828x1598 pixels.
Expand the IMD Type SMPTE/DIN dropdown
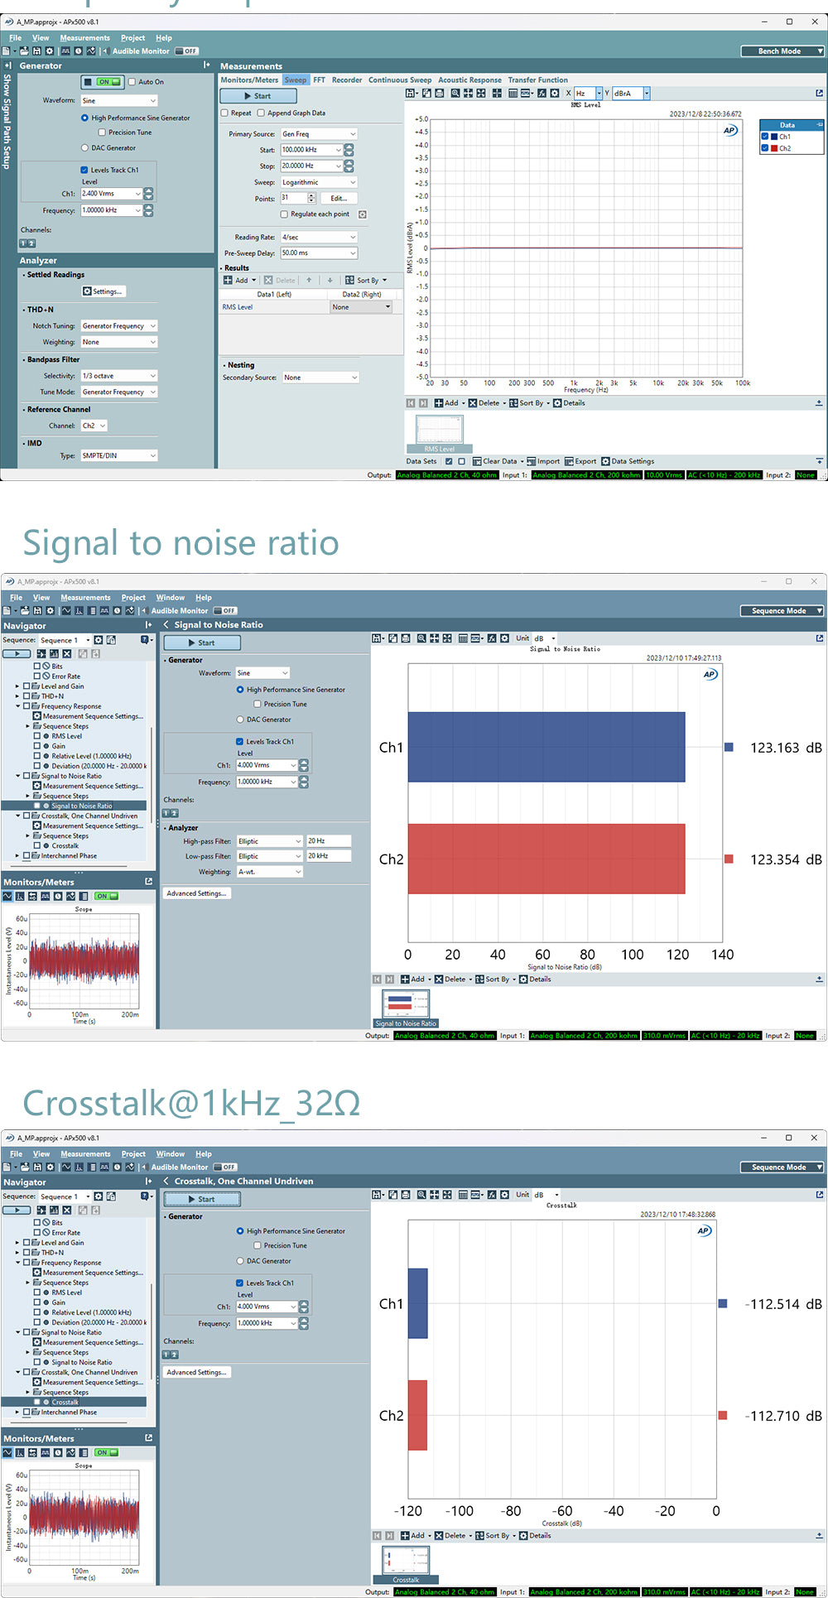pos(118,455)
